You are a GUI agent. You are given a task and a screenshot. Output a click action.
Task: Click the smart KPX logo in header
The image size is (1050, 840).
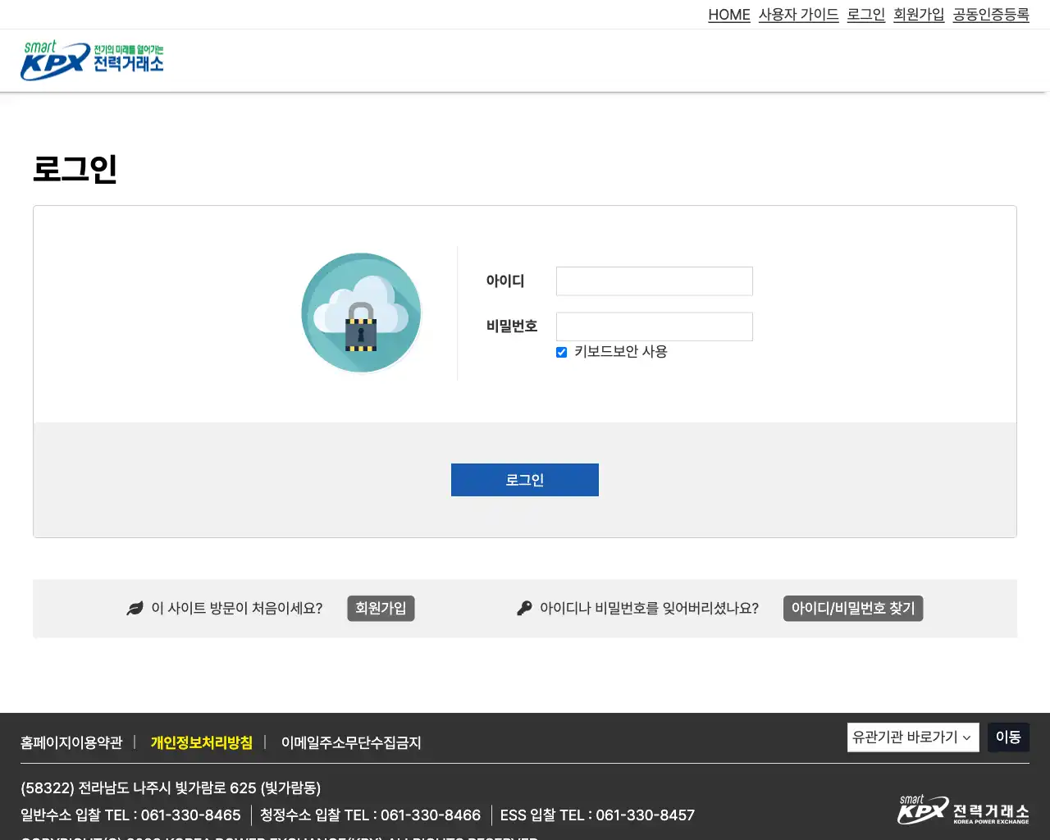(92, 61)
